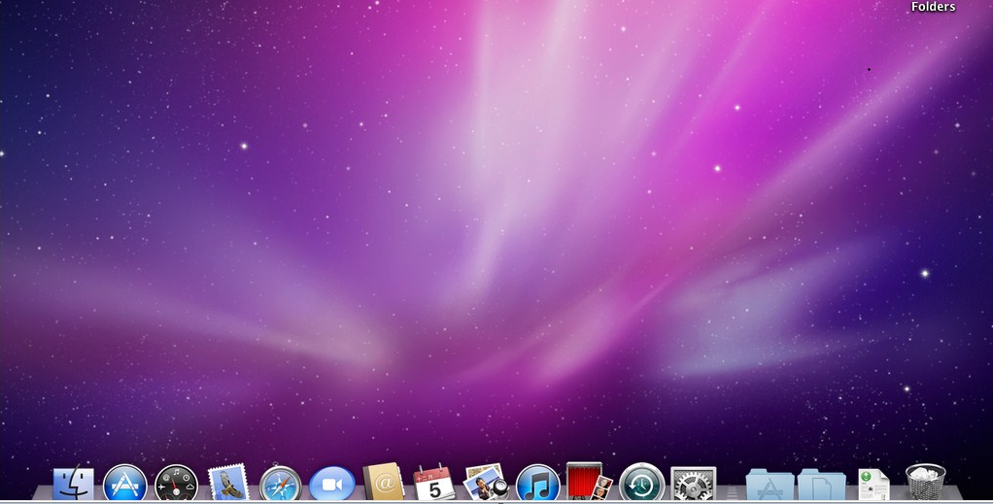
Task: Open the Documents folder stack
Action: [x=821, y=485]
